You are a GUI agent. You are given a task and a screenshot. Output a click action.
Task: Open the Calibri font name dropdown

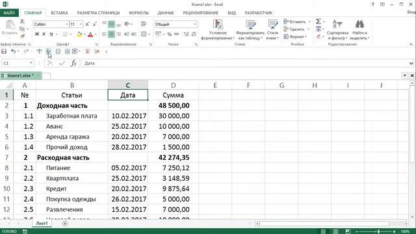pyautogui.click(x=67, y=24)
